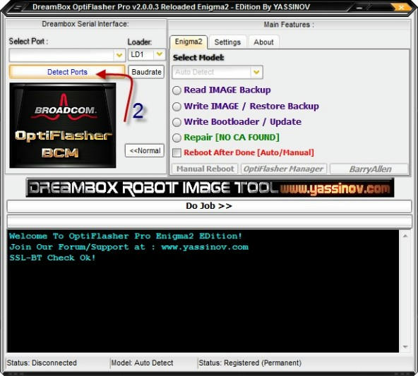Open the About tab
The width and height of the screenshot is (418, 376).
[x=263, y=42]
